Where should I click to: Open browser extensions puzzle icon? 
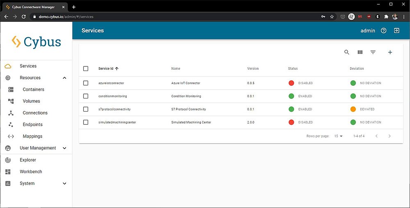(x=386, y=17)
